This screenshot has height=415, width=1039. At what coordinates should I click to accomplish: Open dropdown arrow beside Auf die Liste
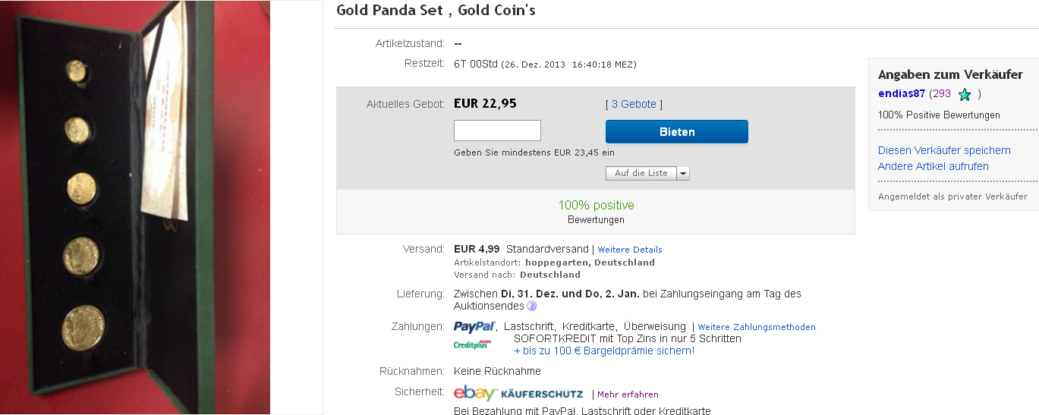point(683,173)
